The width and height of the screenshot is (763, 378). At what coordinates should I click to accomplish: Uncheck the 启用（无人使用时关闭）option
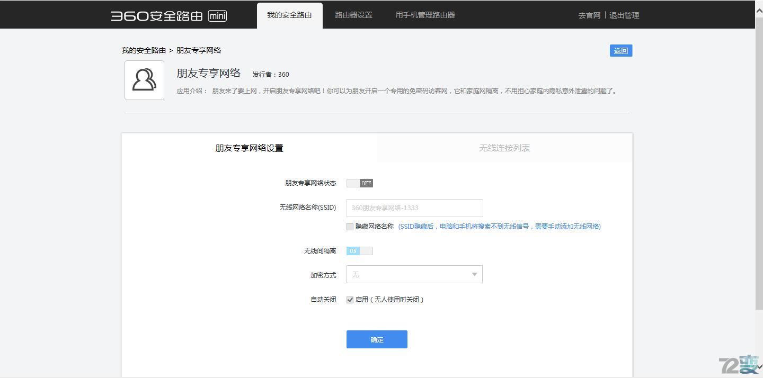tap(350, 300)
